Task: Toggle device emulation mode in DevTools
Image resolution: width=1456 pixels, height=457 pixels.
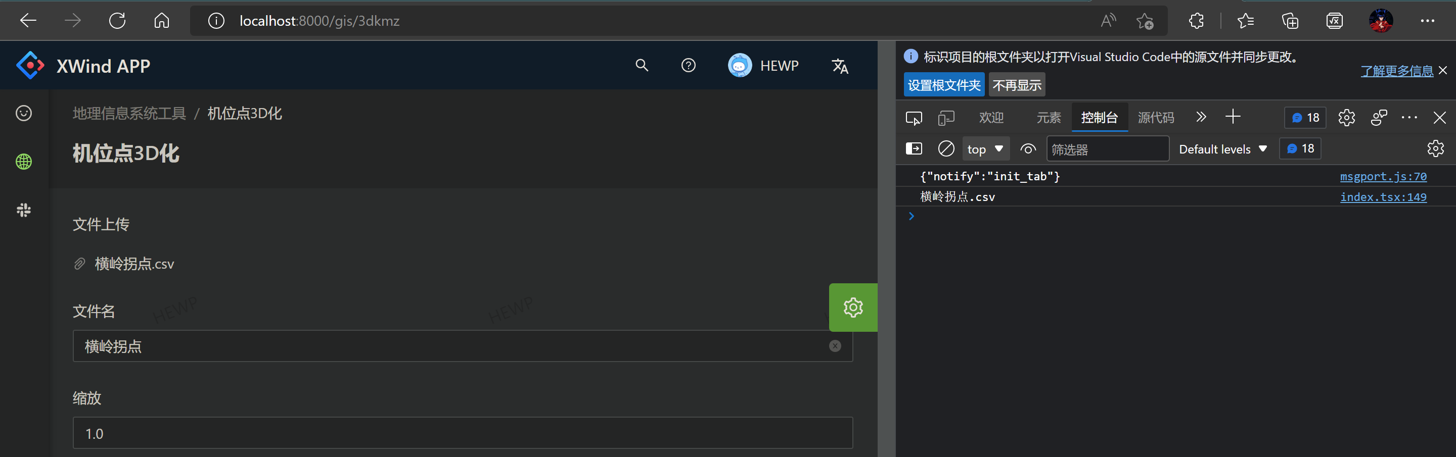Action: (x=945, y=118)
